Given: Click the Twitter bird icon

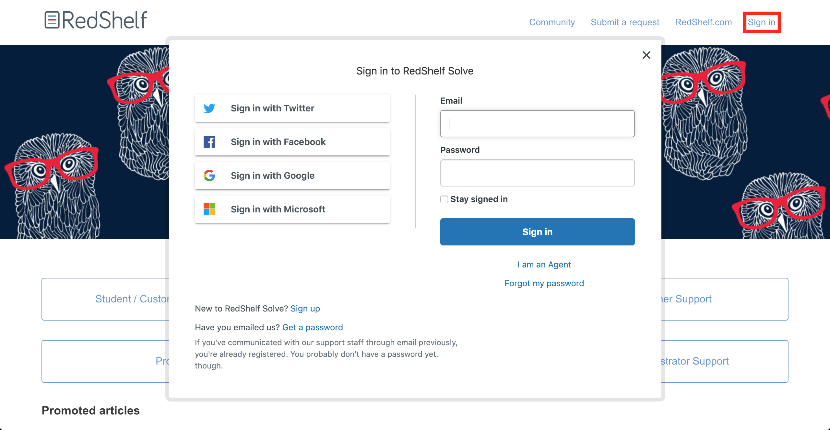Looking at the screenshot, I should pos(209,108).
